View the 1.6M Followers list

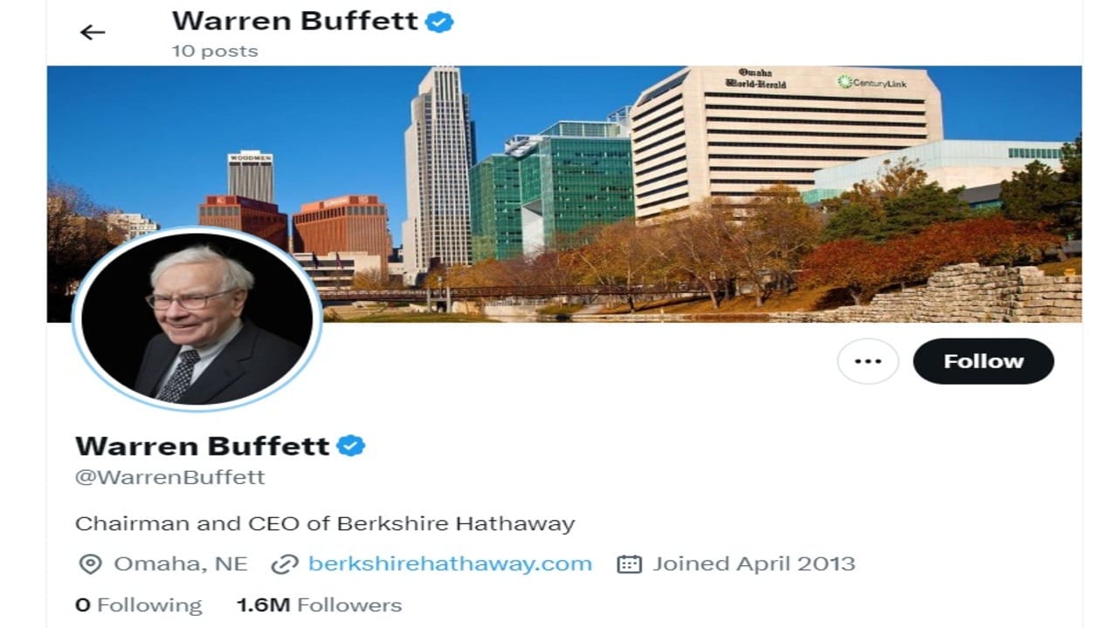[319, 604]
